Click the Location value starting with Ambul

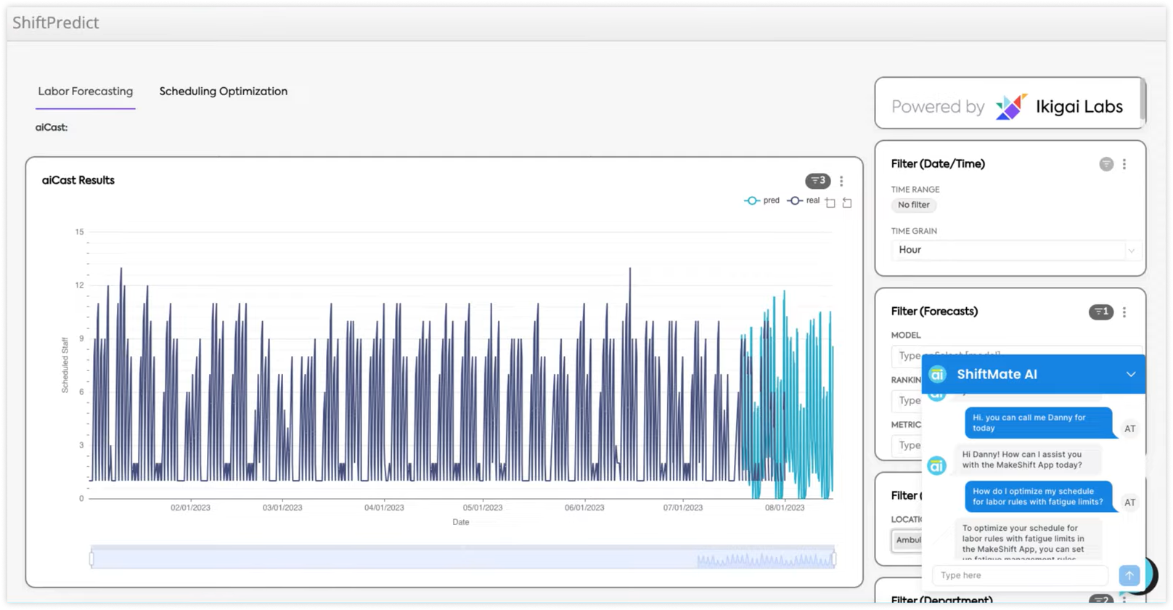tap(907, 540)
